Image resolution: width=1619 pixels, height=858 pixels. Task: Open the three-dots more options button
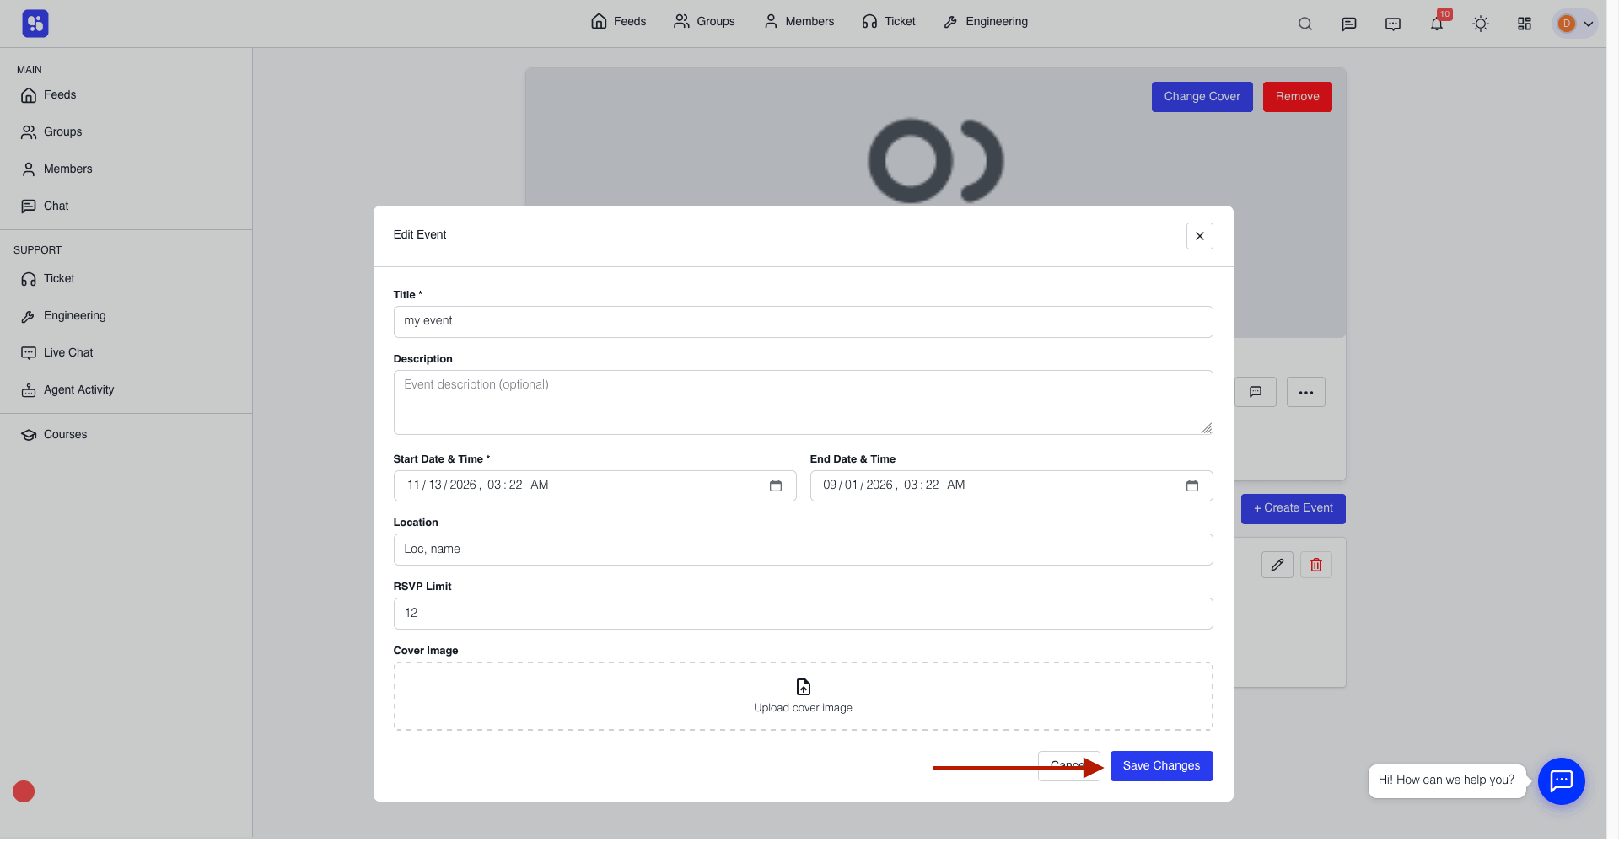(1306, 392)
